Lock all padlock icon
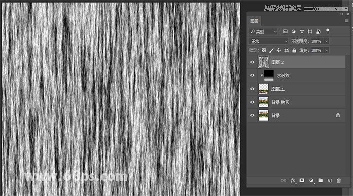Image resolution: width=353 pixels, height=196 pixels. [x=294, y=50]
